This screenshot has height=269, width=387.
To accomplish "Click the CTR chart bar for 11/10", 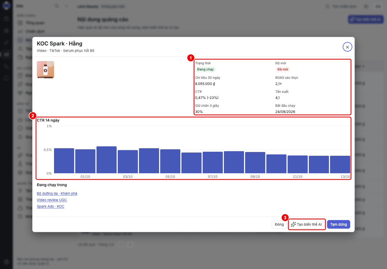I will (x=298, y=164).
